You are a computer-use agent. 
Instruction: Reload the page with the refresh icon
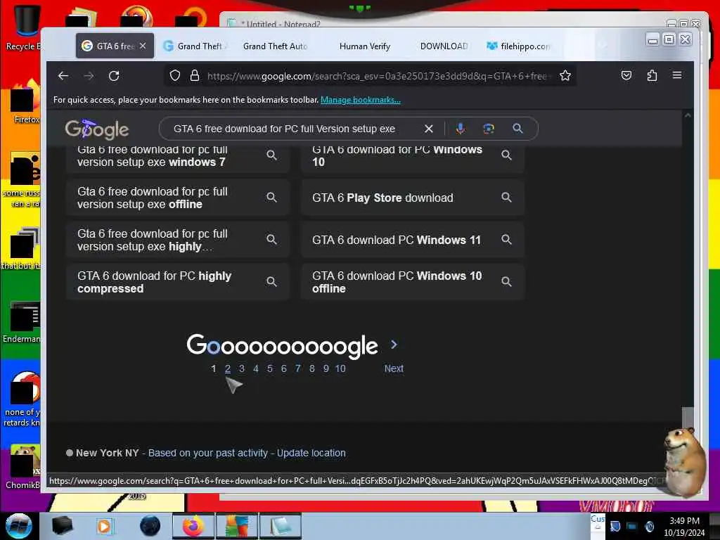pos(114,76)
